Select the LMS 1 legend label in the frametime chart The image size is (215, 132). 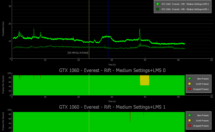185,9
